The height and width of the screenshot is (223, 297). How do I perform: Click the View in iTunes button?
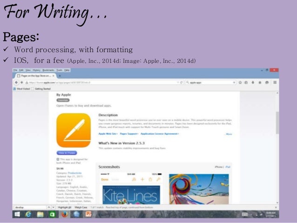tap(67, 153)
